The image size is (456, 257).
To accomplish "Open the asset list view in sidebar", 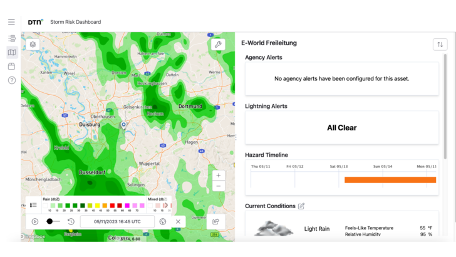I will [x=11, y=39].
